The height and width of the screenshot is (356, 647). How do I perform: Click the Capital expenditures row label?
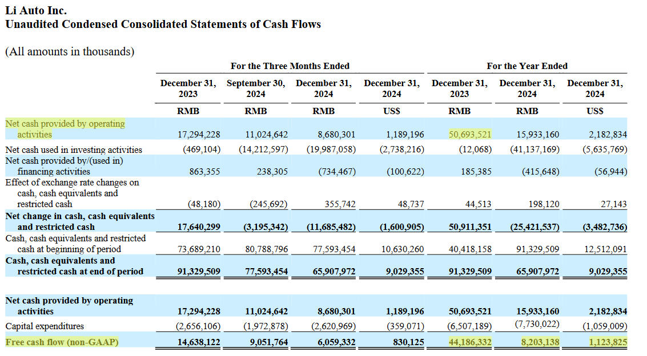45,326
